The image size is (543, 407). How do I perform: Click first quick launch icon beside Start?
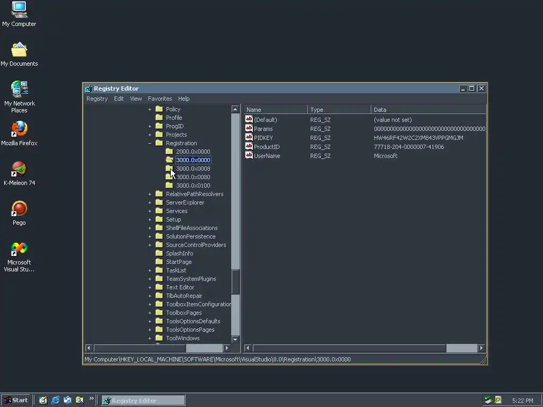[x=43, y=401]
